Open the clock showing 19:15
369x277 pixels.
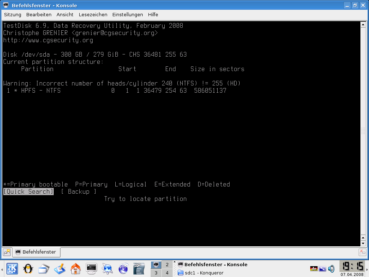tap(352, 266)
